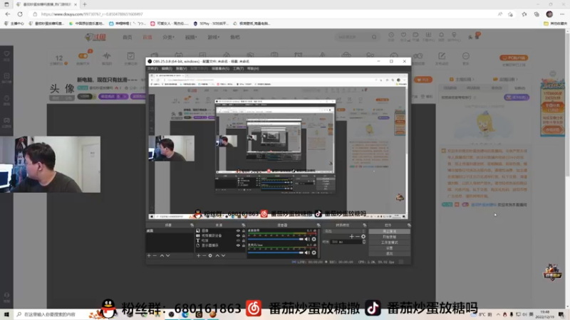Open OBS 帮助(H) menu

[x=253, y=68]
